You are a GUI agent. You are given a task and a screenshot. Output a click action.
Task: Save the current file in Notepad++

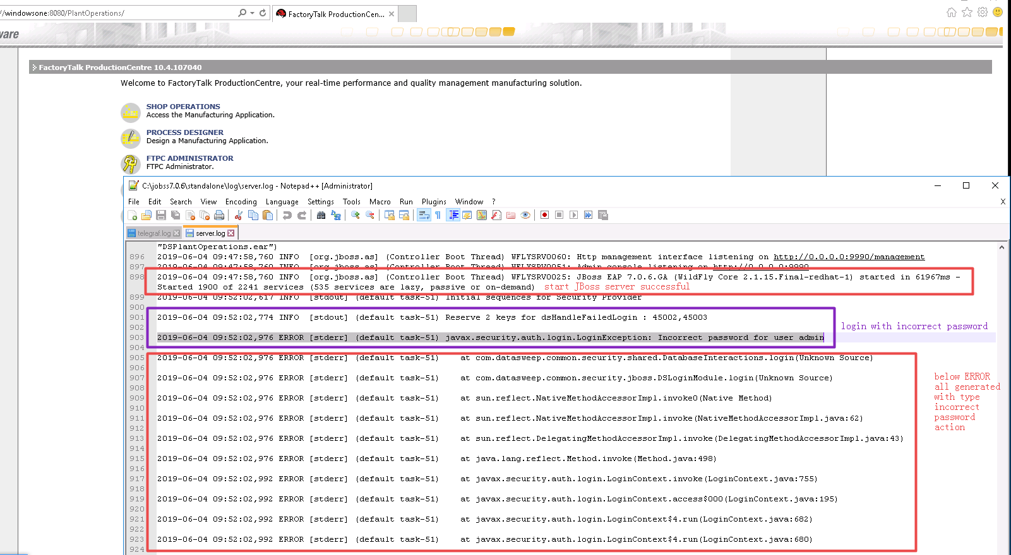[x=161, y=215]
